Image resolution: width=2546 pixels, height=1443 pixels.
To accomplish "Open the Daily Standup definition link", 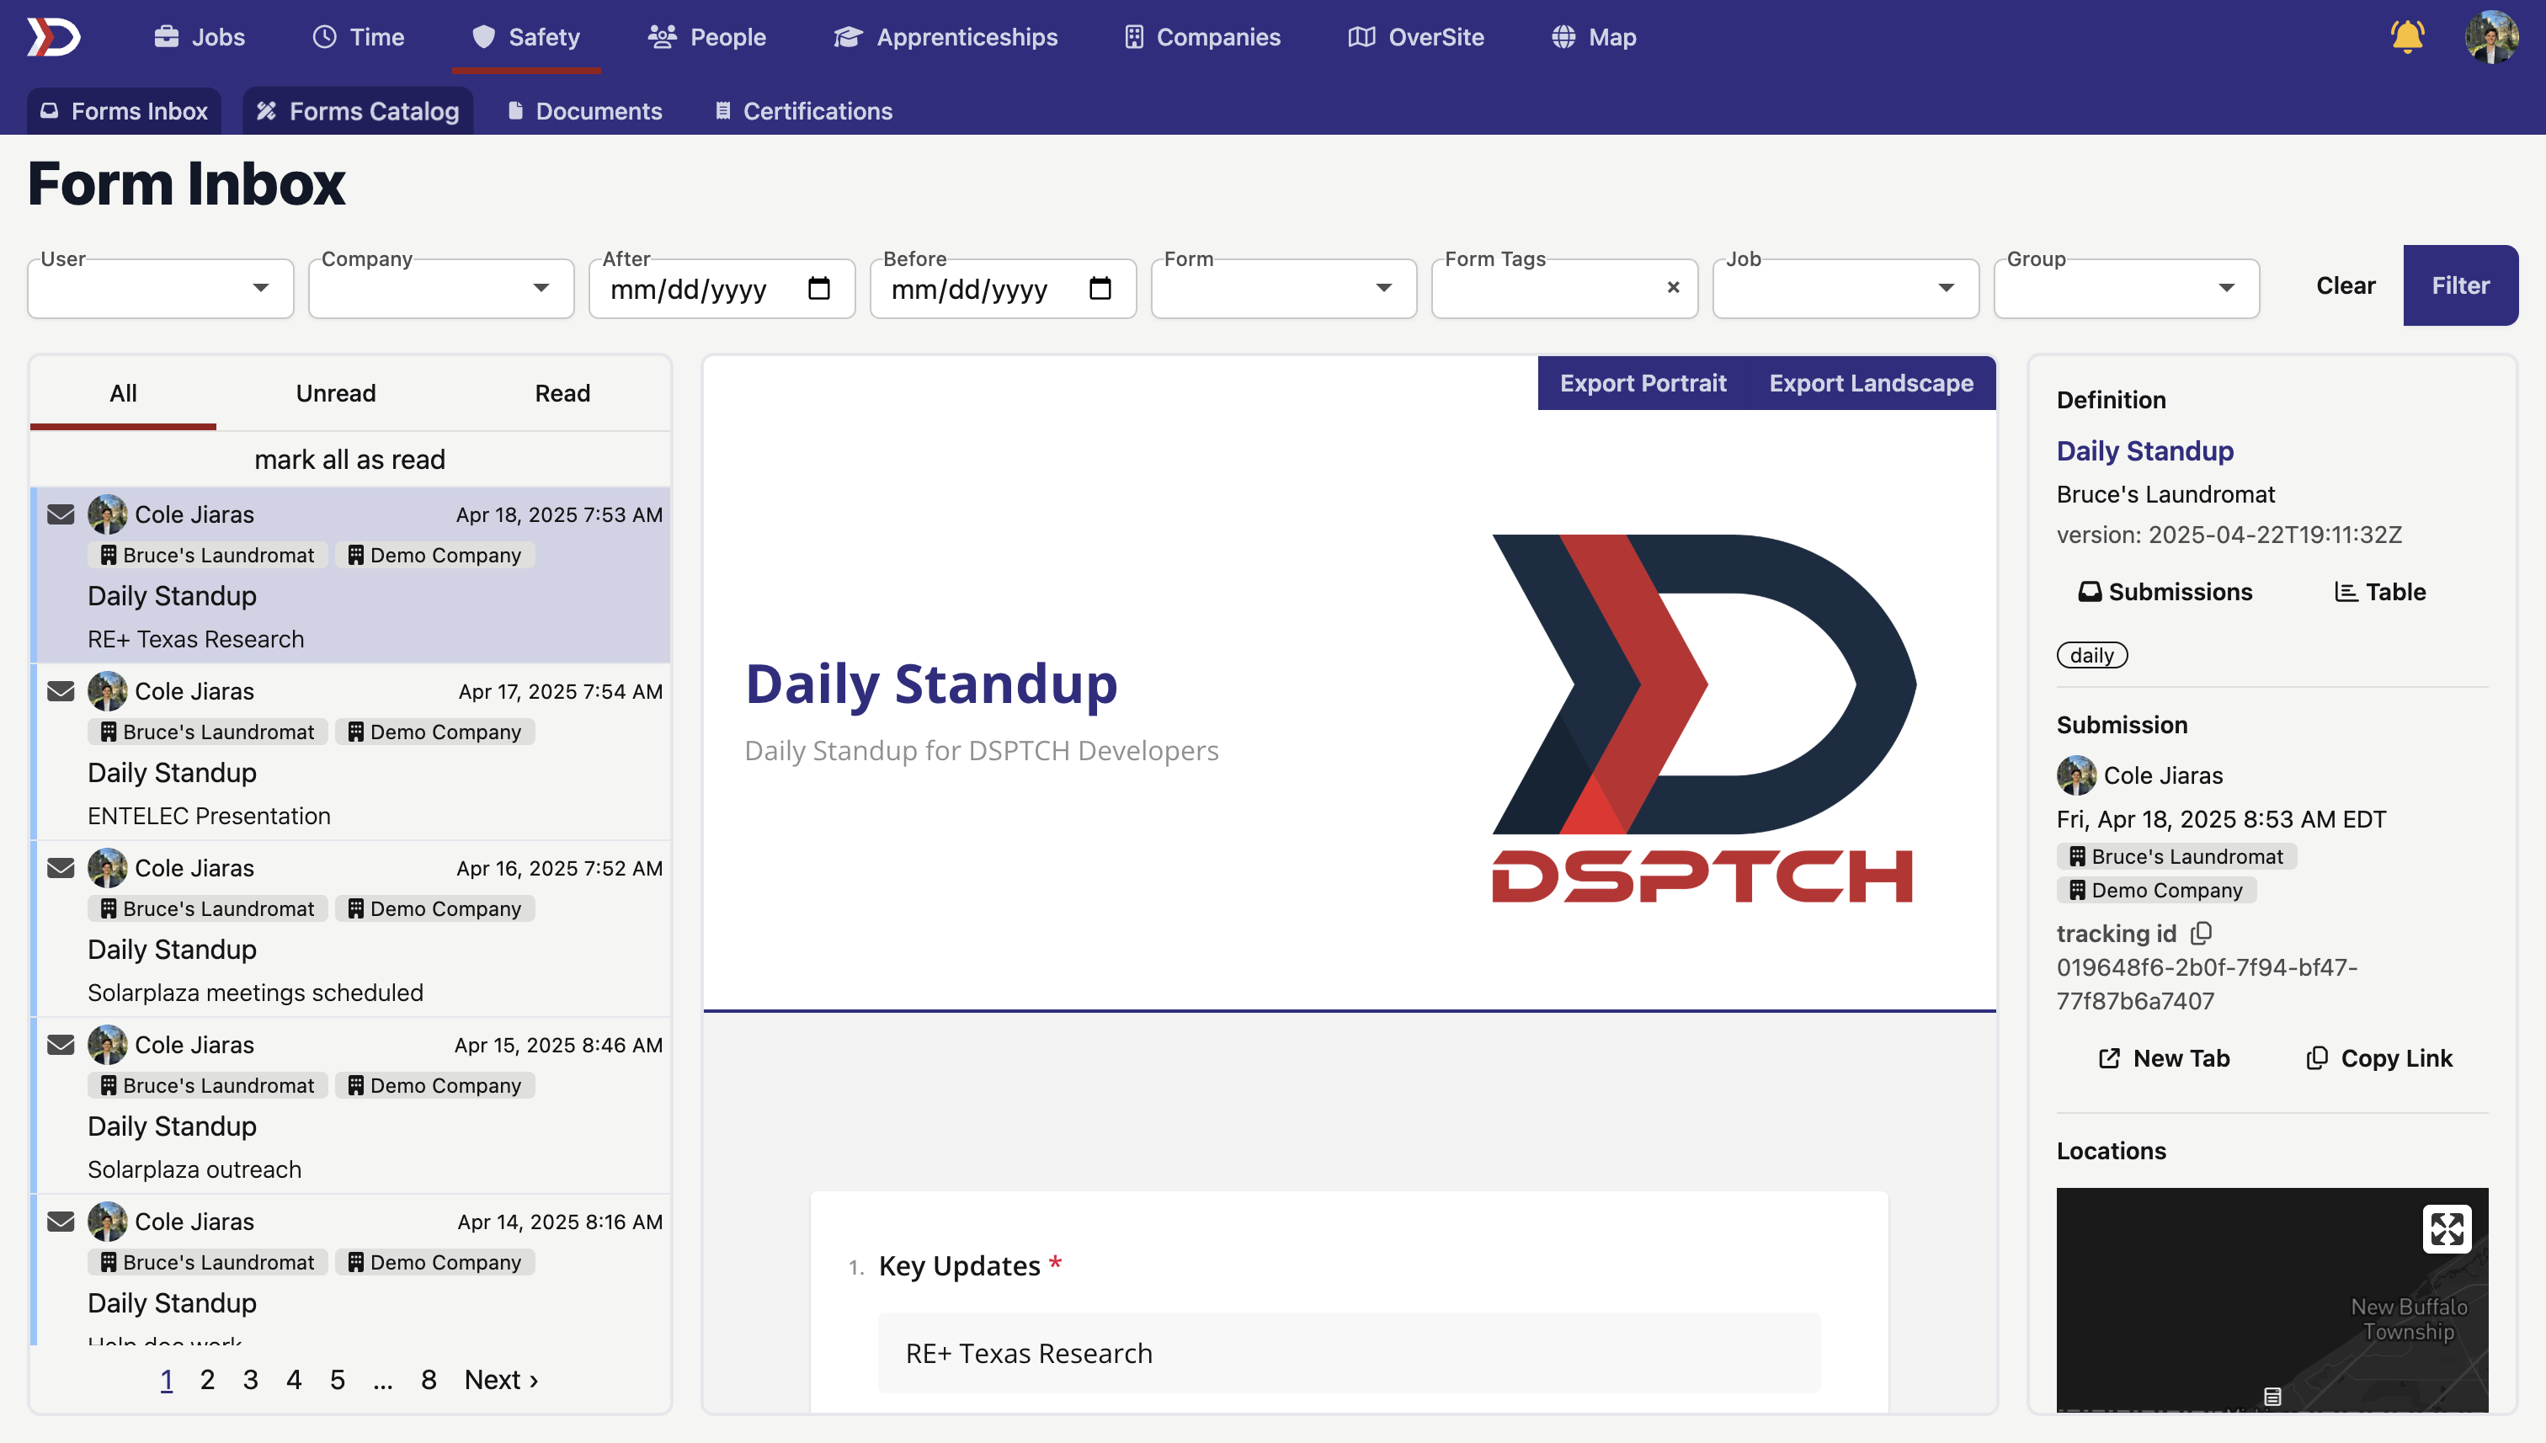I will click(x=2144, y=451).
